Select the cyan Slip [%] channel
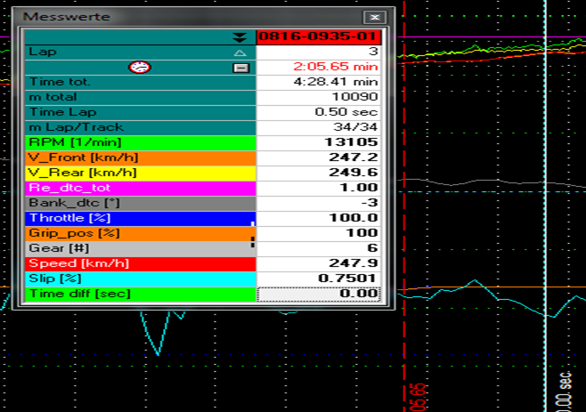The height and width of the screenshot is (412, 586). tap(140, 279)
